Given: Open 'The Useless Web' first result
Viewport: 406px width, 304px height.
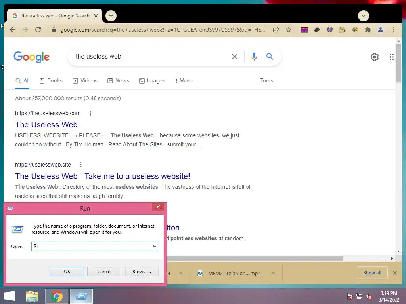Looking at the screenshot, I should click(x=46, y=125).
